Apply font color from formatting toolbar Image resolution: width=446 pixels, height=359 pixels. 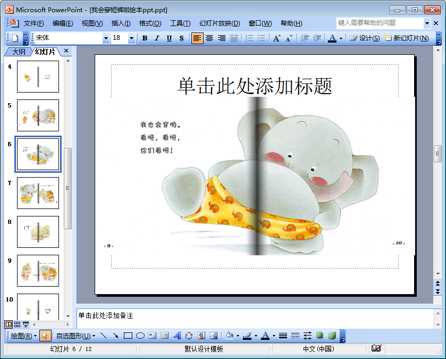click(x=332, y=38)
